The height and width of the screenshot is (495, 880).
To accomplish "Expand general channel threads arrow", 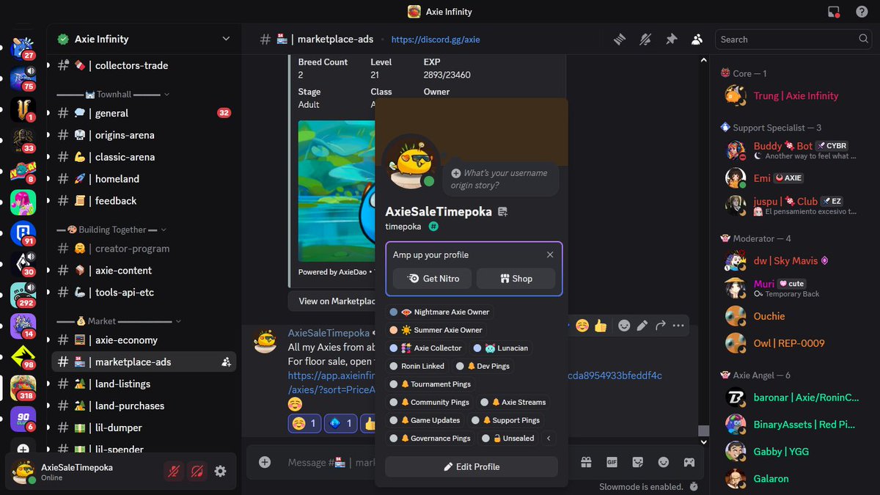I will coord(49,113).
